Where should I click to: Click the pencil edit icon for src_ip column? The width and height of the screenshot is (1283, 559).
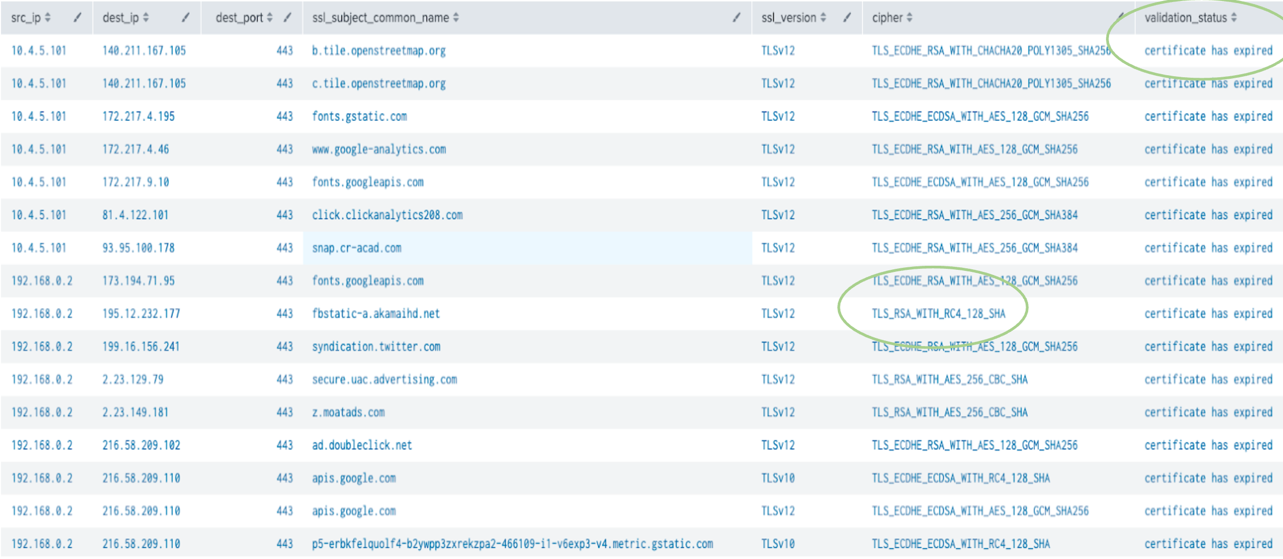click(77, 17)
